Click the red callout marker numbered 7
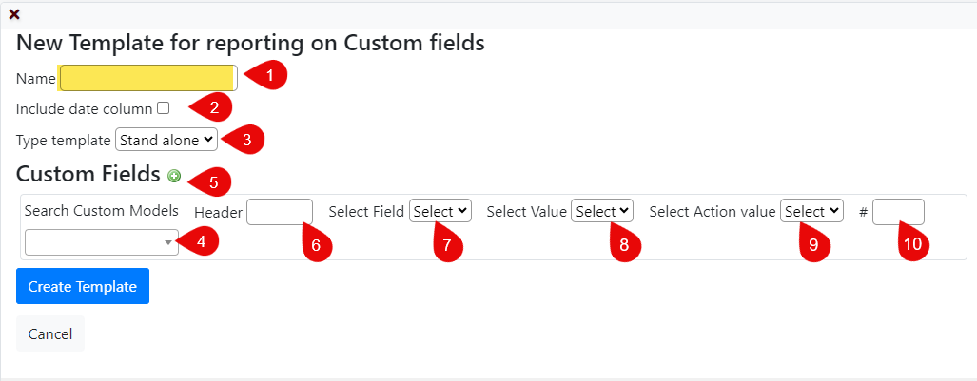 [x=446, y=242]
